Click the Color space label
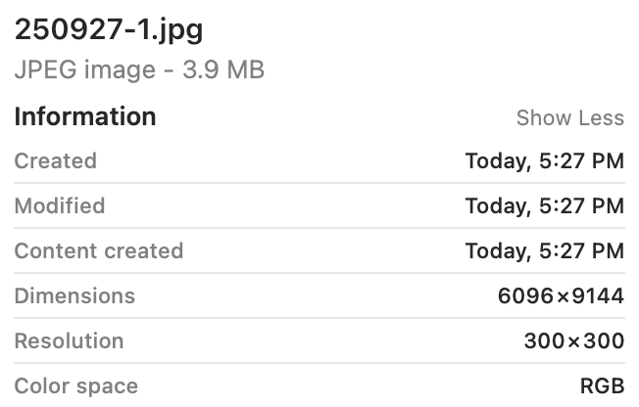The height and width of the screenshot is (407, 639). 75,386
